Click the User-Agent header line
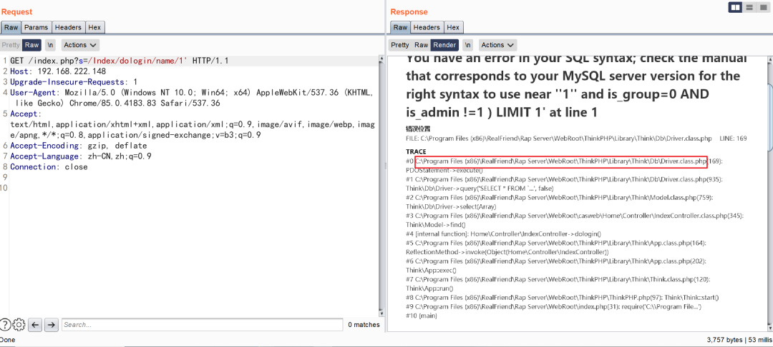Screen dimensions: 773x347 click(x=191, y=98)
